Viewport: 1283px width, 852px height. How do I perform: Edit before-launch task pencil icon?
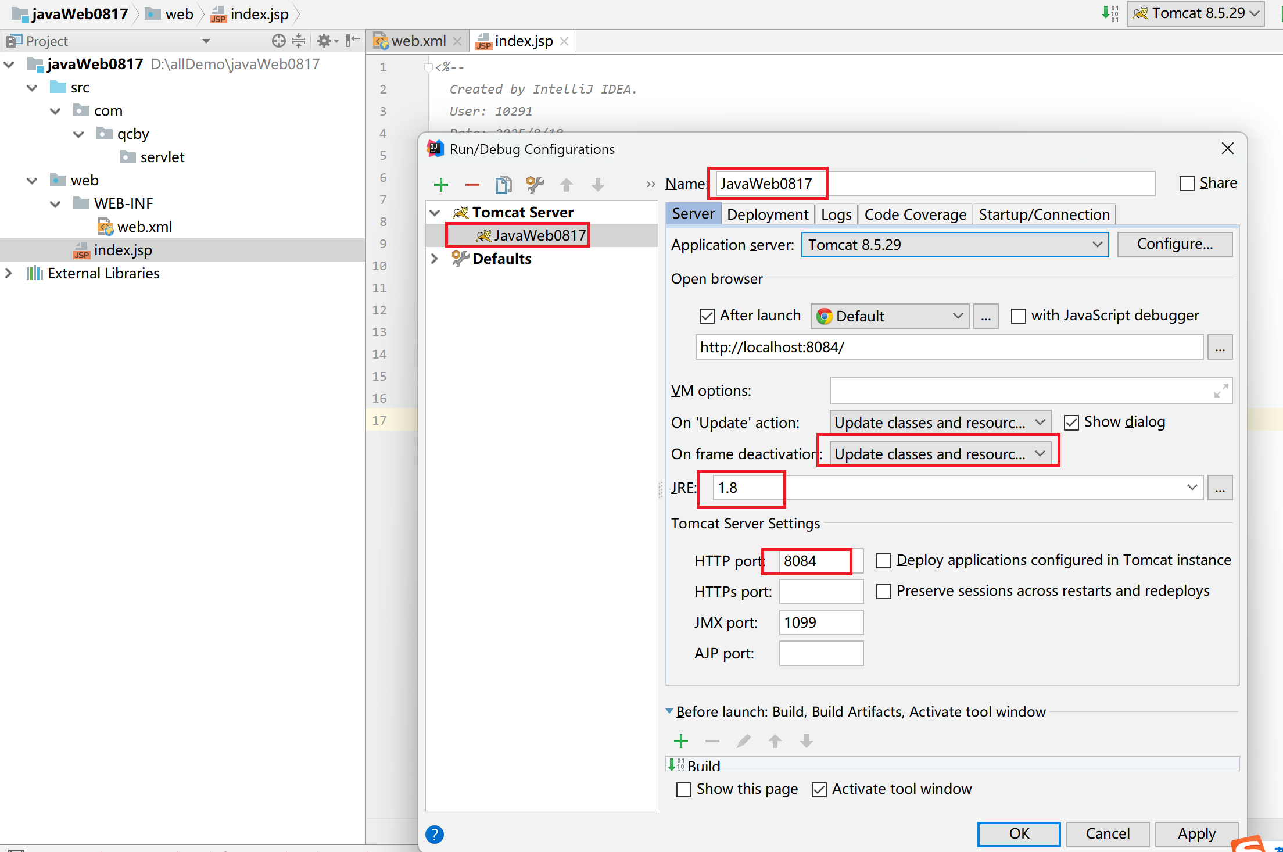744,741
